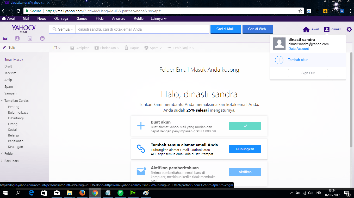The width and height of the screenshot is (354, 198).
Task: Open the Windows Start menu
Action: coord(5,193)
